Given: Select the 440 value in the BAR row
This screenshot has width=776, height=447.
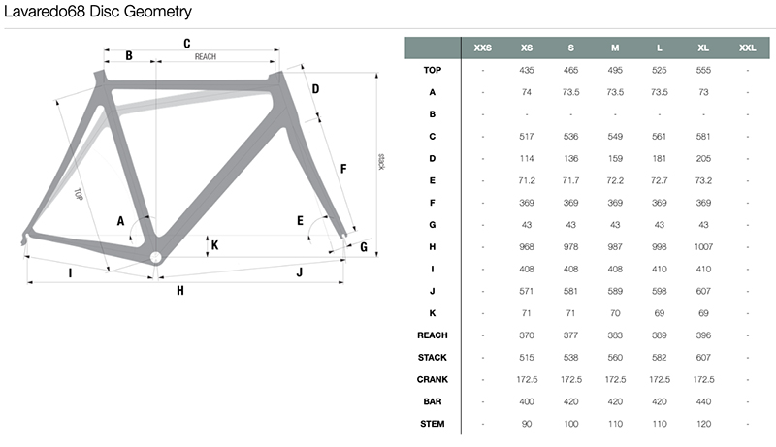Looking at the screenshot, I should 703,401.
